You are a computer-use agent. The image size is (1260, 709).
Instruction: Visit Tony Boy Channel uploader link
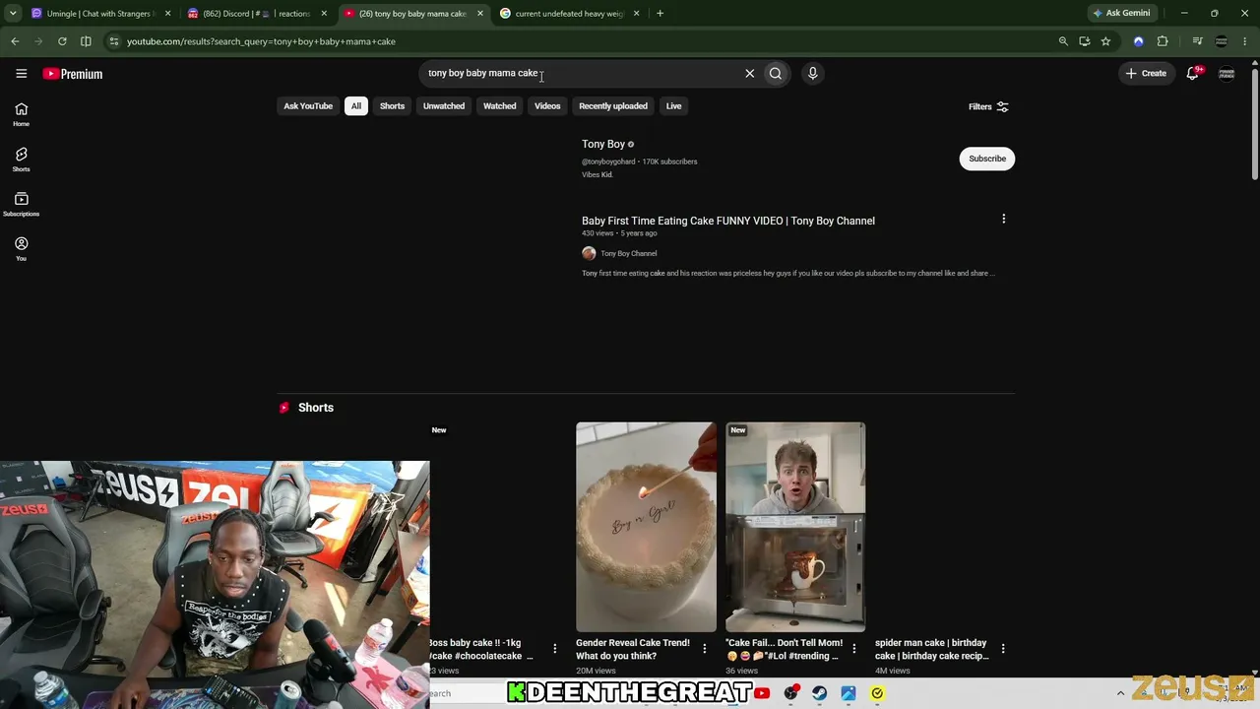[x=628, y=253]
